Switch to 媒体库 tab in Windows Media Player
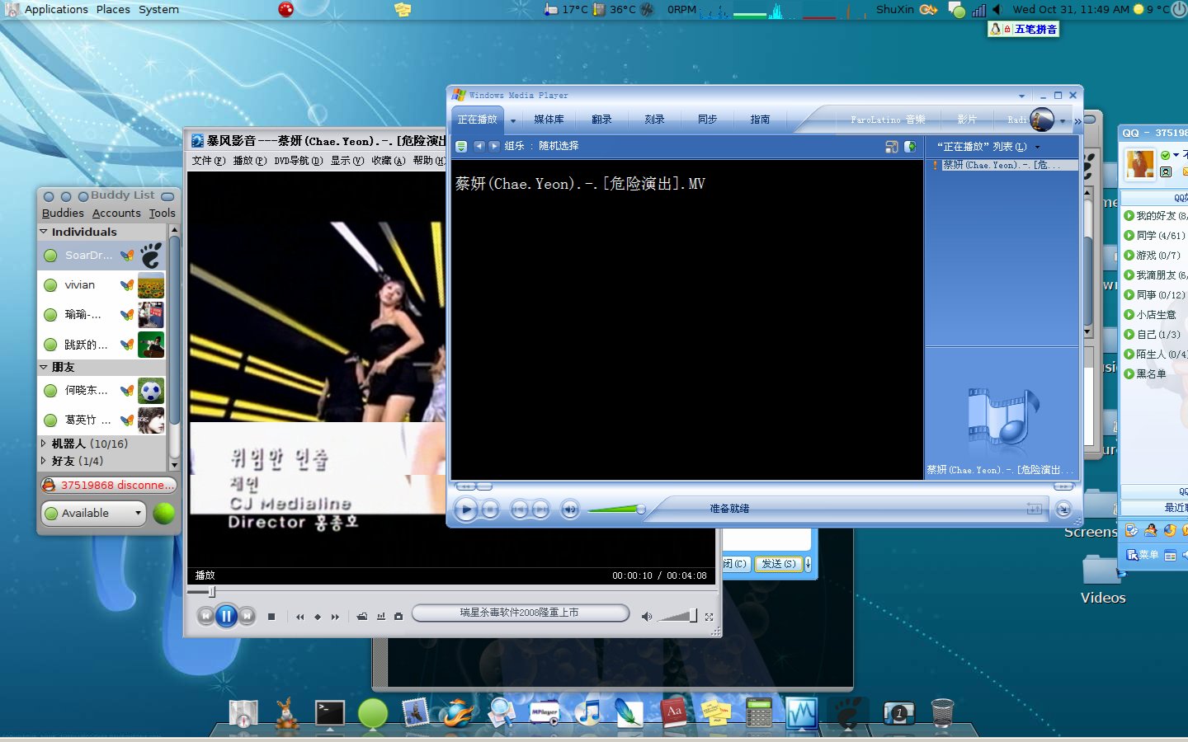1188x742 pixels. (549, 120)
